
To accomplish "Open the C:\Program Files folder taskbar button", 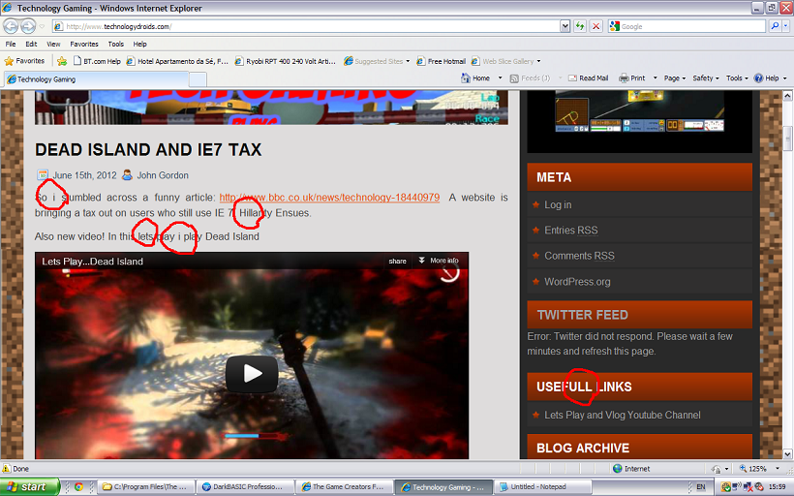I will (145, 487).
